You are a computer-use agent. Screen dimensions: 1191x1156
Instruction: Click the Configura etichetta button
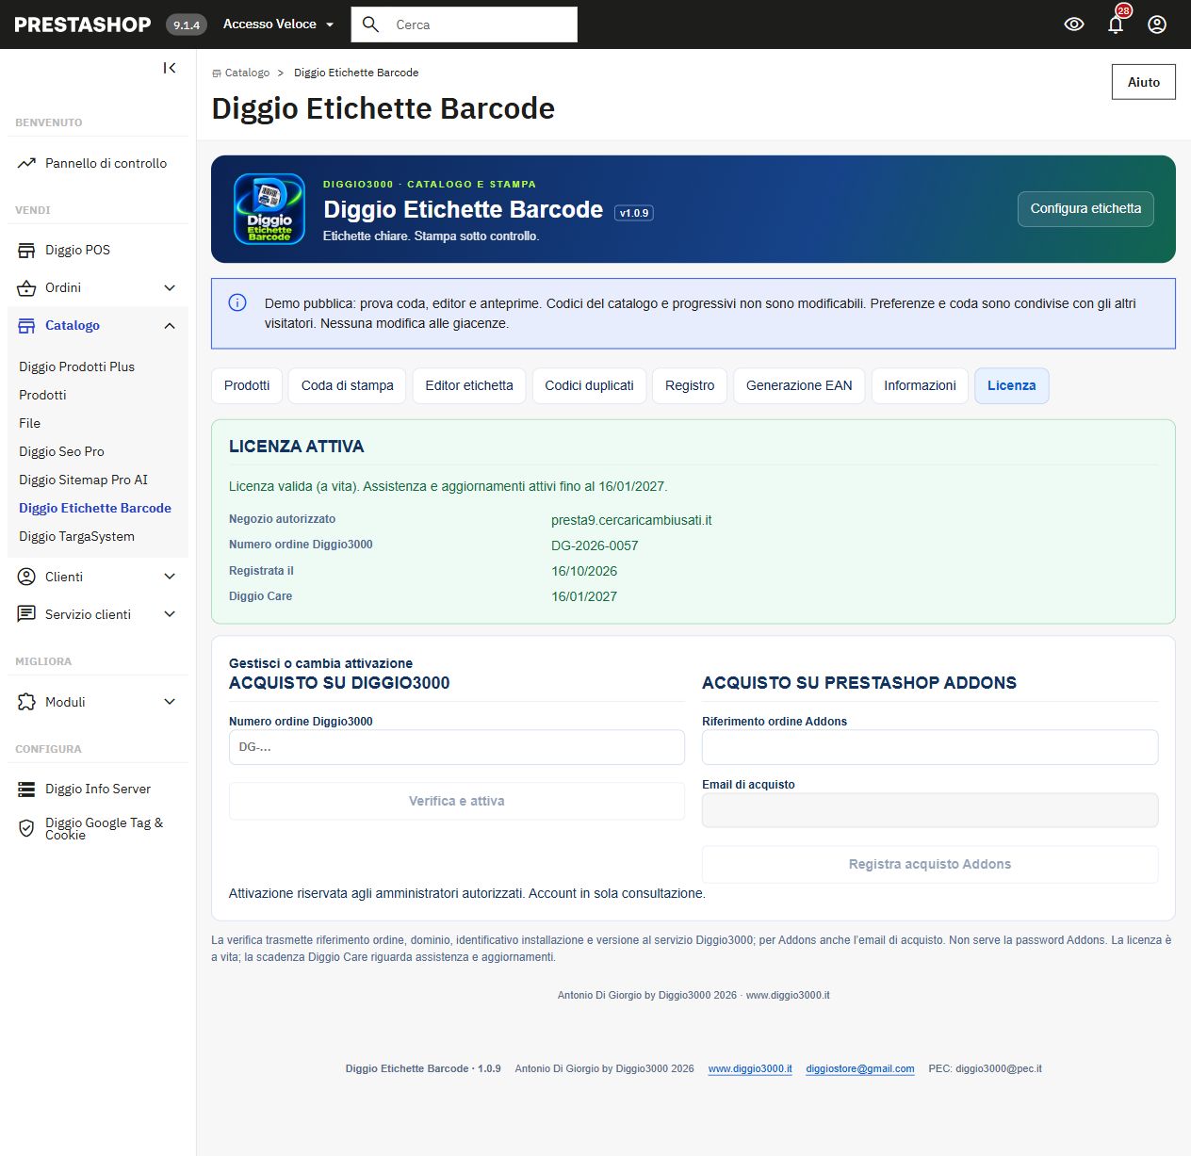(1085, 209)
